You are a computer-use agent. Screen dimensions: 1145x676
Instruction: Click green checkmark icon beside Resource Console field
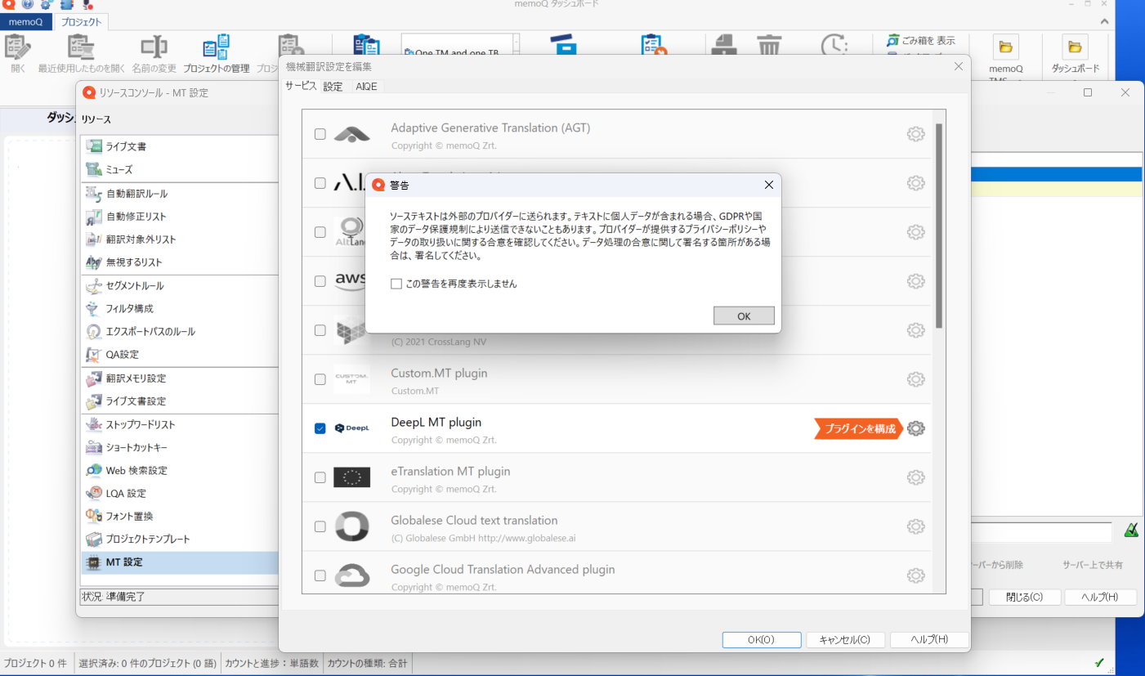tap(1131, 531)
